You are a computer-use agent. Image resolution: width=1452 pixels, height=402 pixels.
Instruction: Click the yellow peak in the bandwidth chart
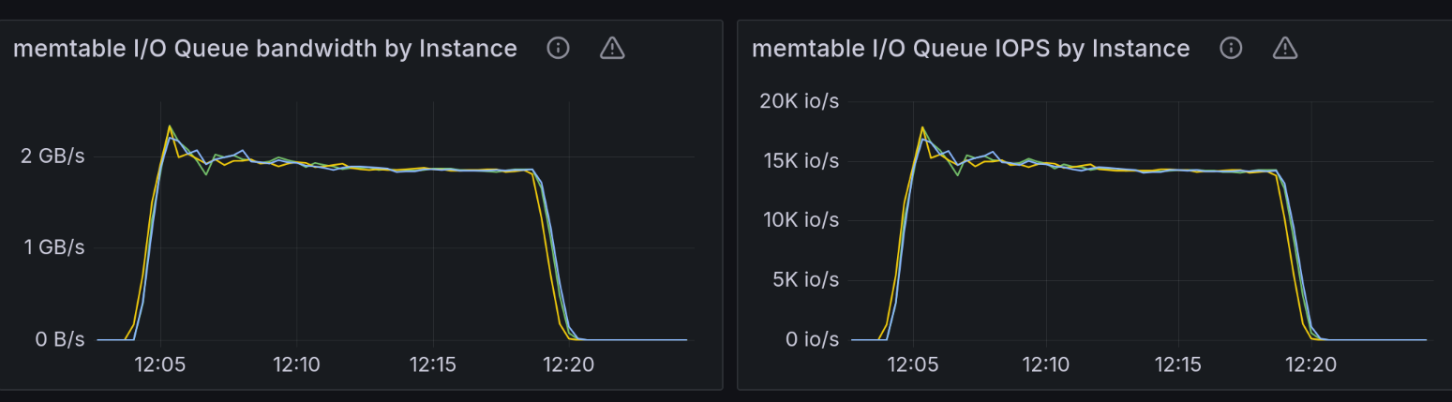170,127
